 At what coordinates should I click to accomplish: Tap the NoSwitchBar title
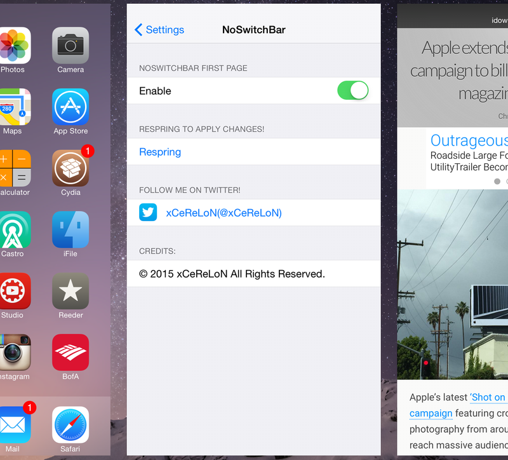253,29
